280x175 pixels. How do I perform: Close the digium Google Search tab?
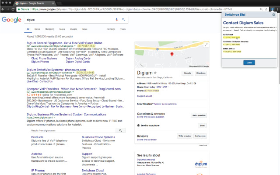point(53,3)
